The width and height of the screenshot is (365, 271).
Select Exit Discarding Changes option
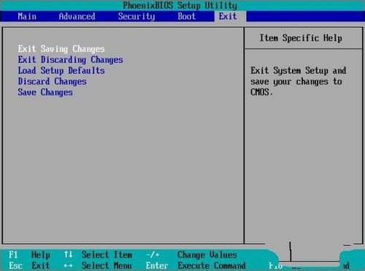[x=70, y=60]
